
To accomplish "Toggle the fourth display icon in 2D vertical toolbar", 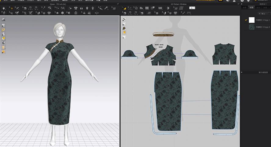I will (x=124, y=32).
